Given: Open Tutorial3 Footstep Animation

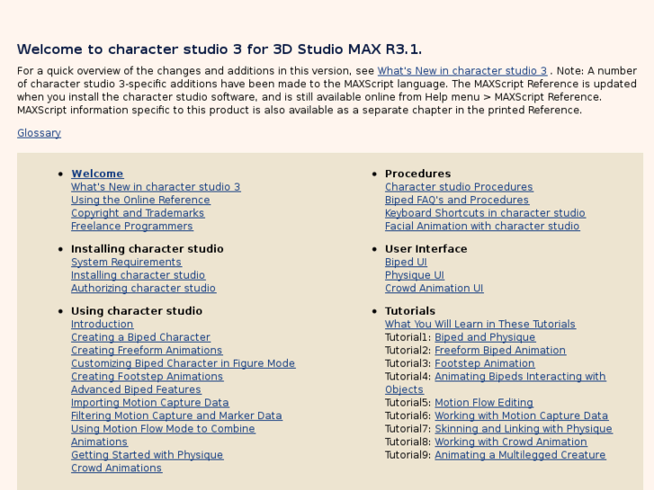Looking at the screenshot, I should tap(485, 363).
